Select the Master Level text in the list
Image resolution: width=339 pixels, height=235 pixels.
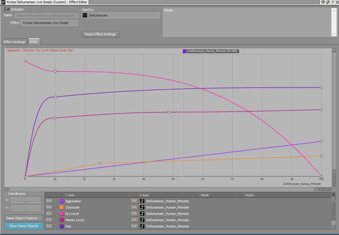coord(74,220)
